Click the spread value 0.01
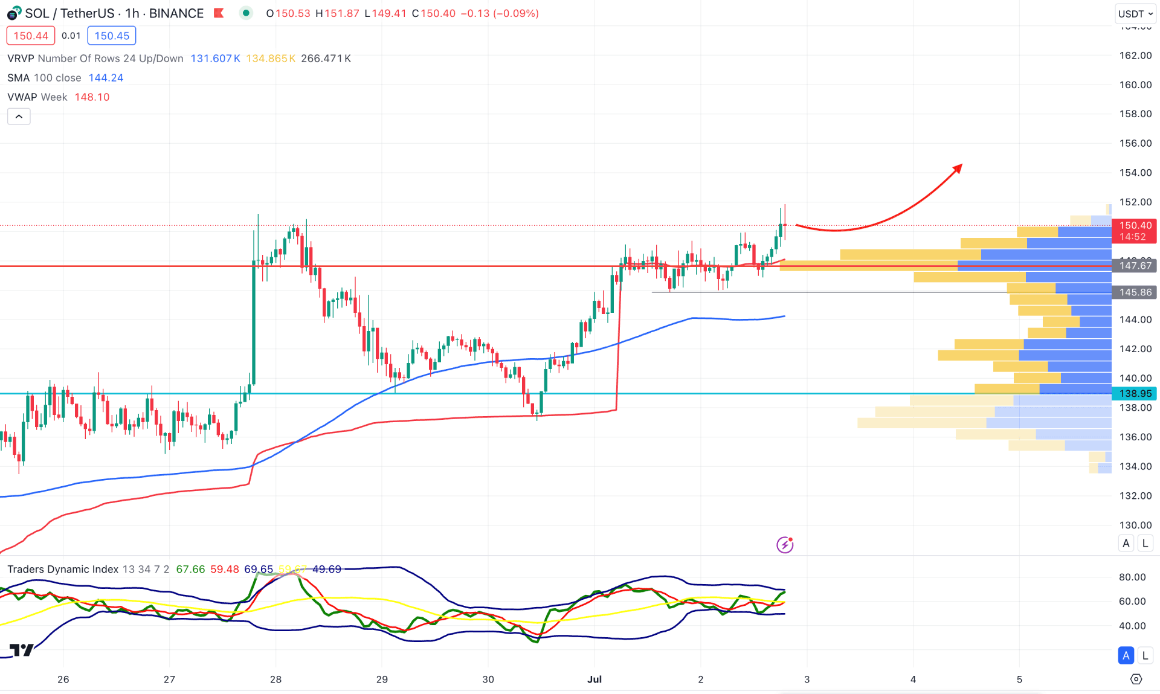1160x694 pixels. (71, 36)
